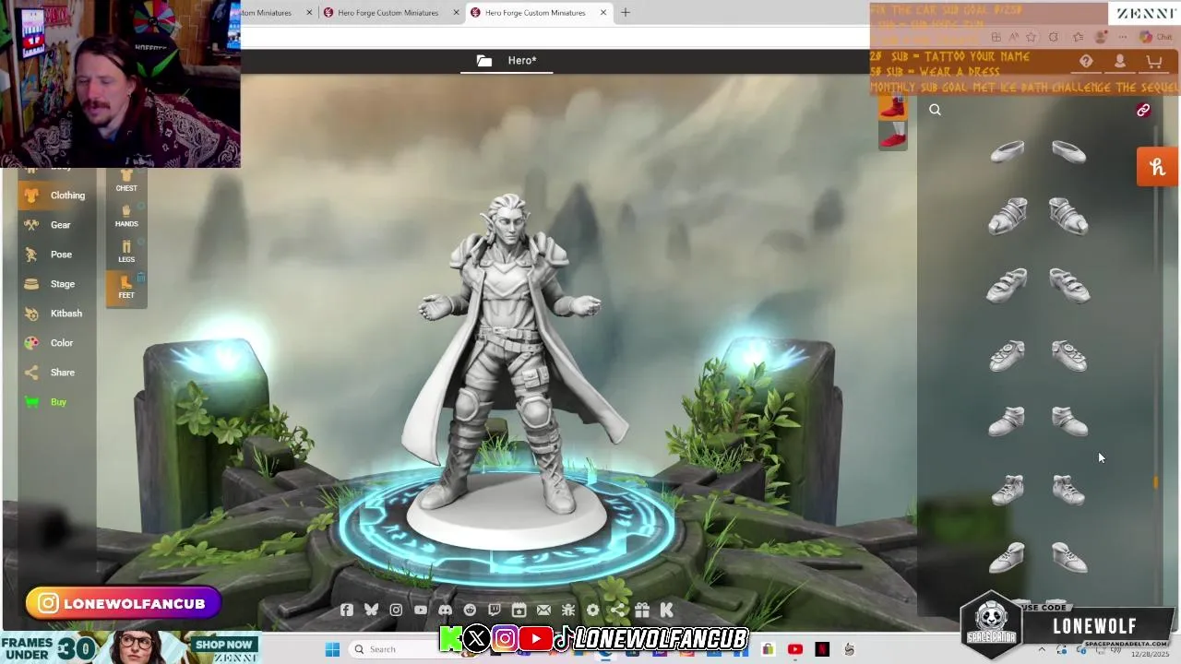The image size is (1181, 664).
Task: Open the Windows Start button
Action: pos(332,649)
